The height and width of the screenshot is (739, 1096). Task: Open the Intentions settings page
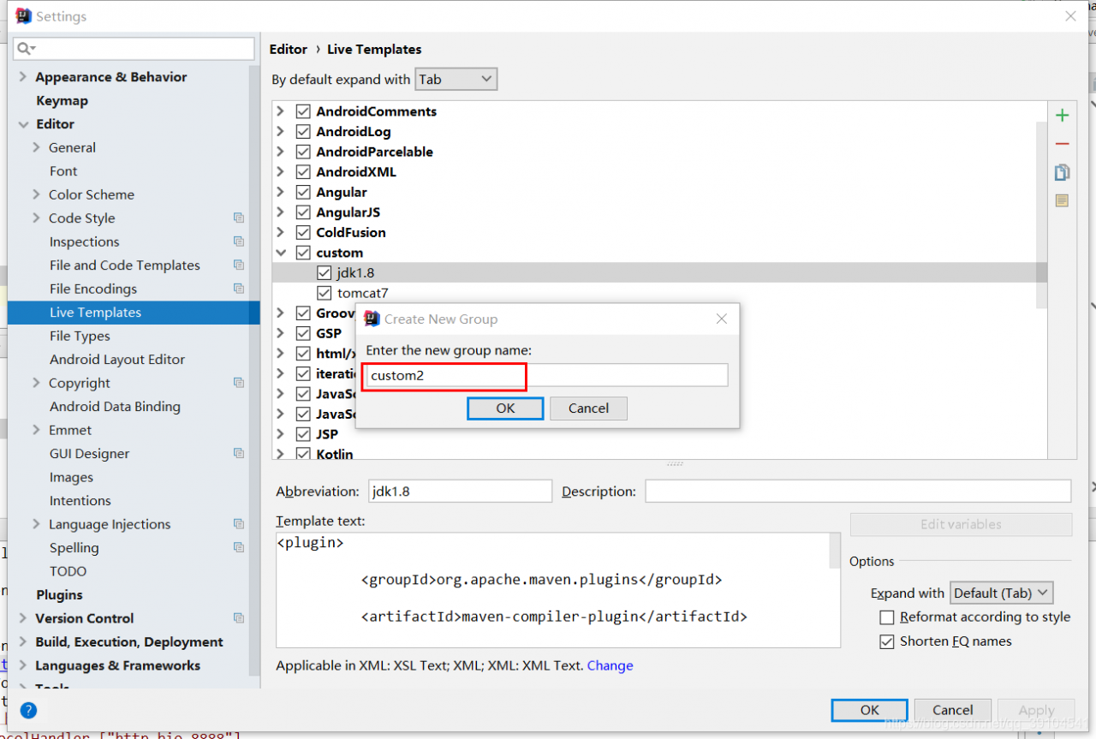point(80,501)
